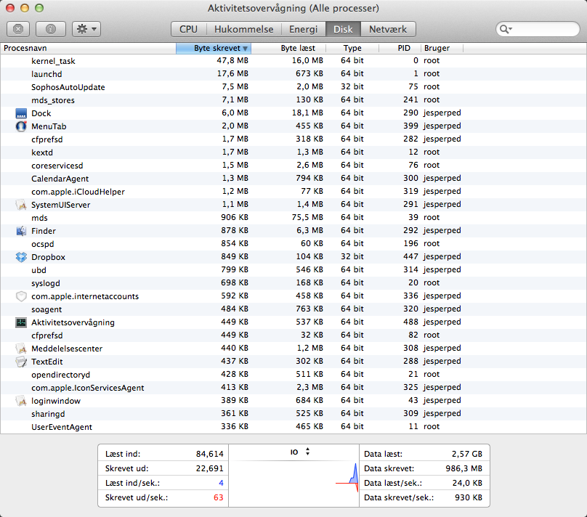Screen dimensions: 587x517
Task: Select the kernel_task process row
Action: (x=293, y=61)
